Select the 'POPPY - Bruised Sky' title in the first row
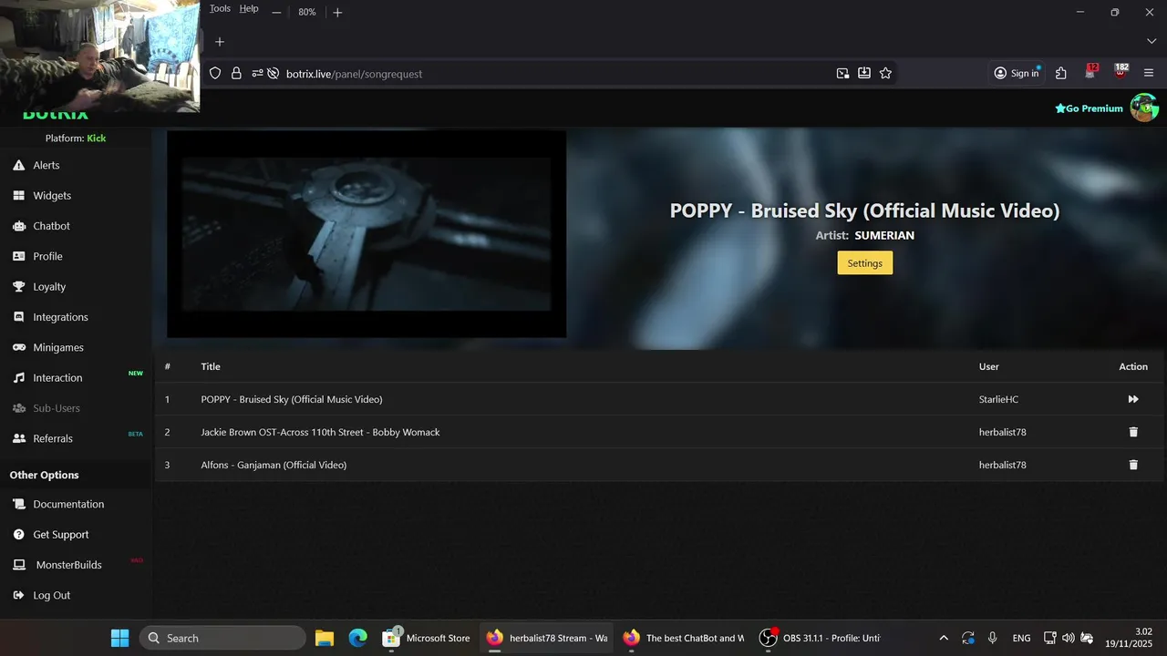The height and width of the screenshot is (656, 1167). 292,399
